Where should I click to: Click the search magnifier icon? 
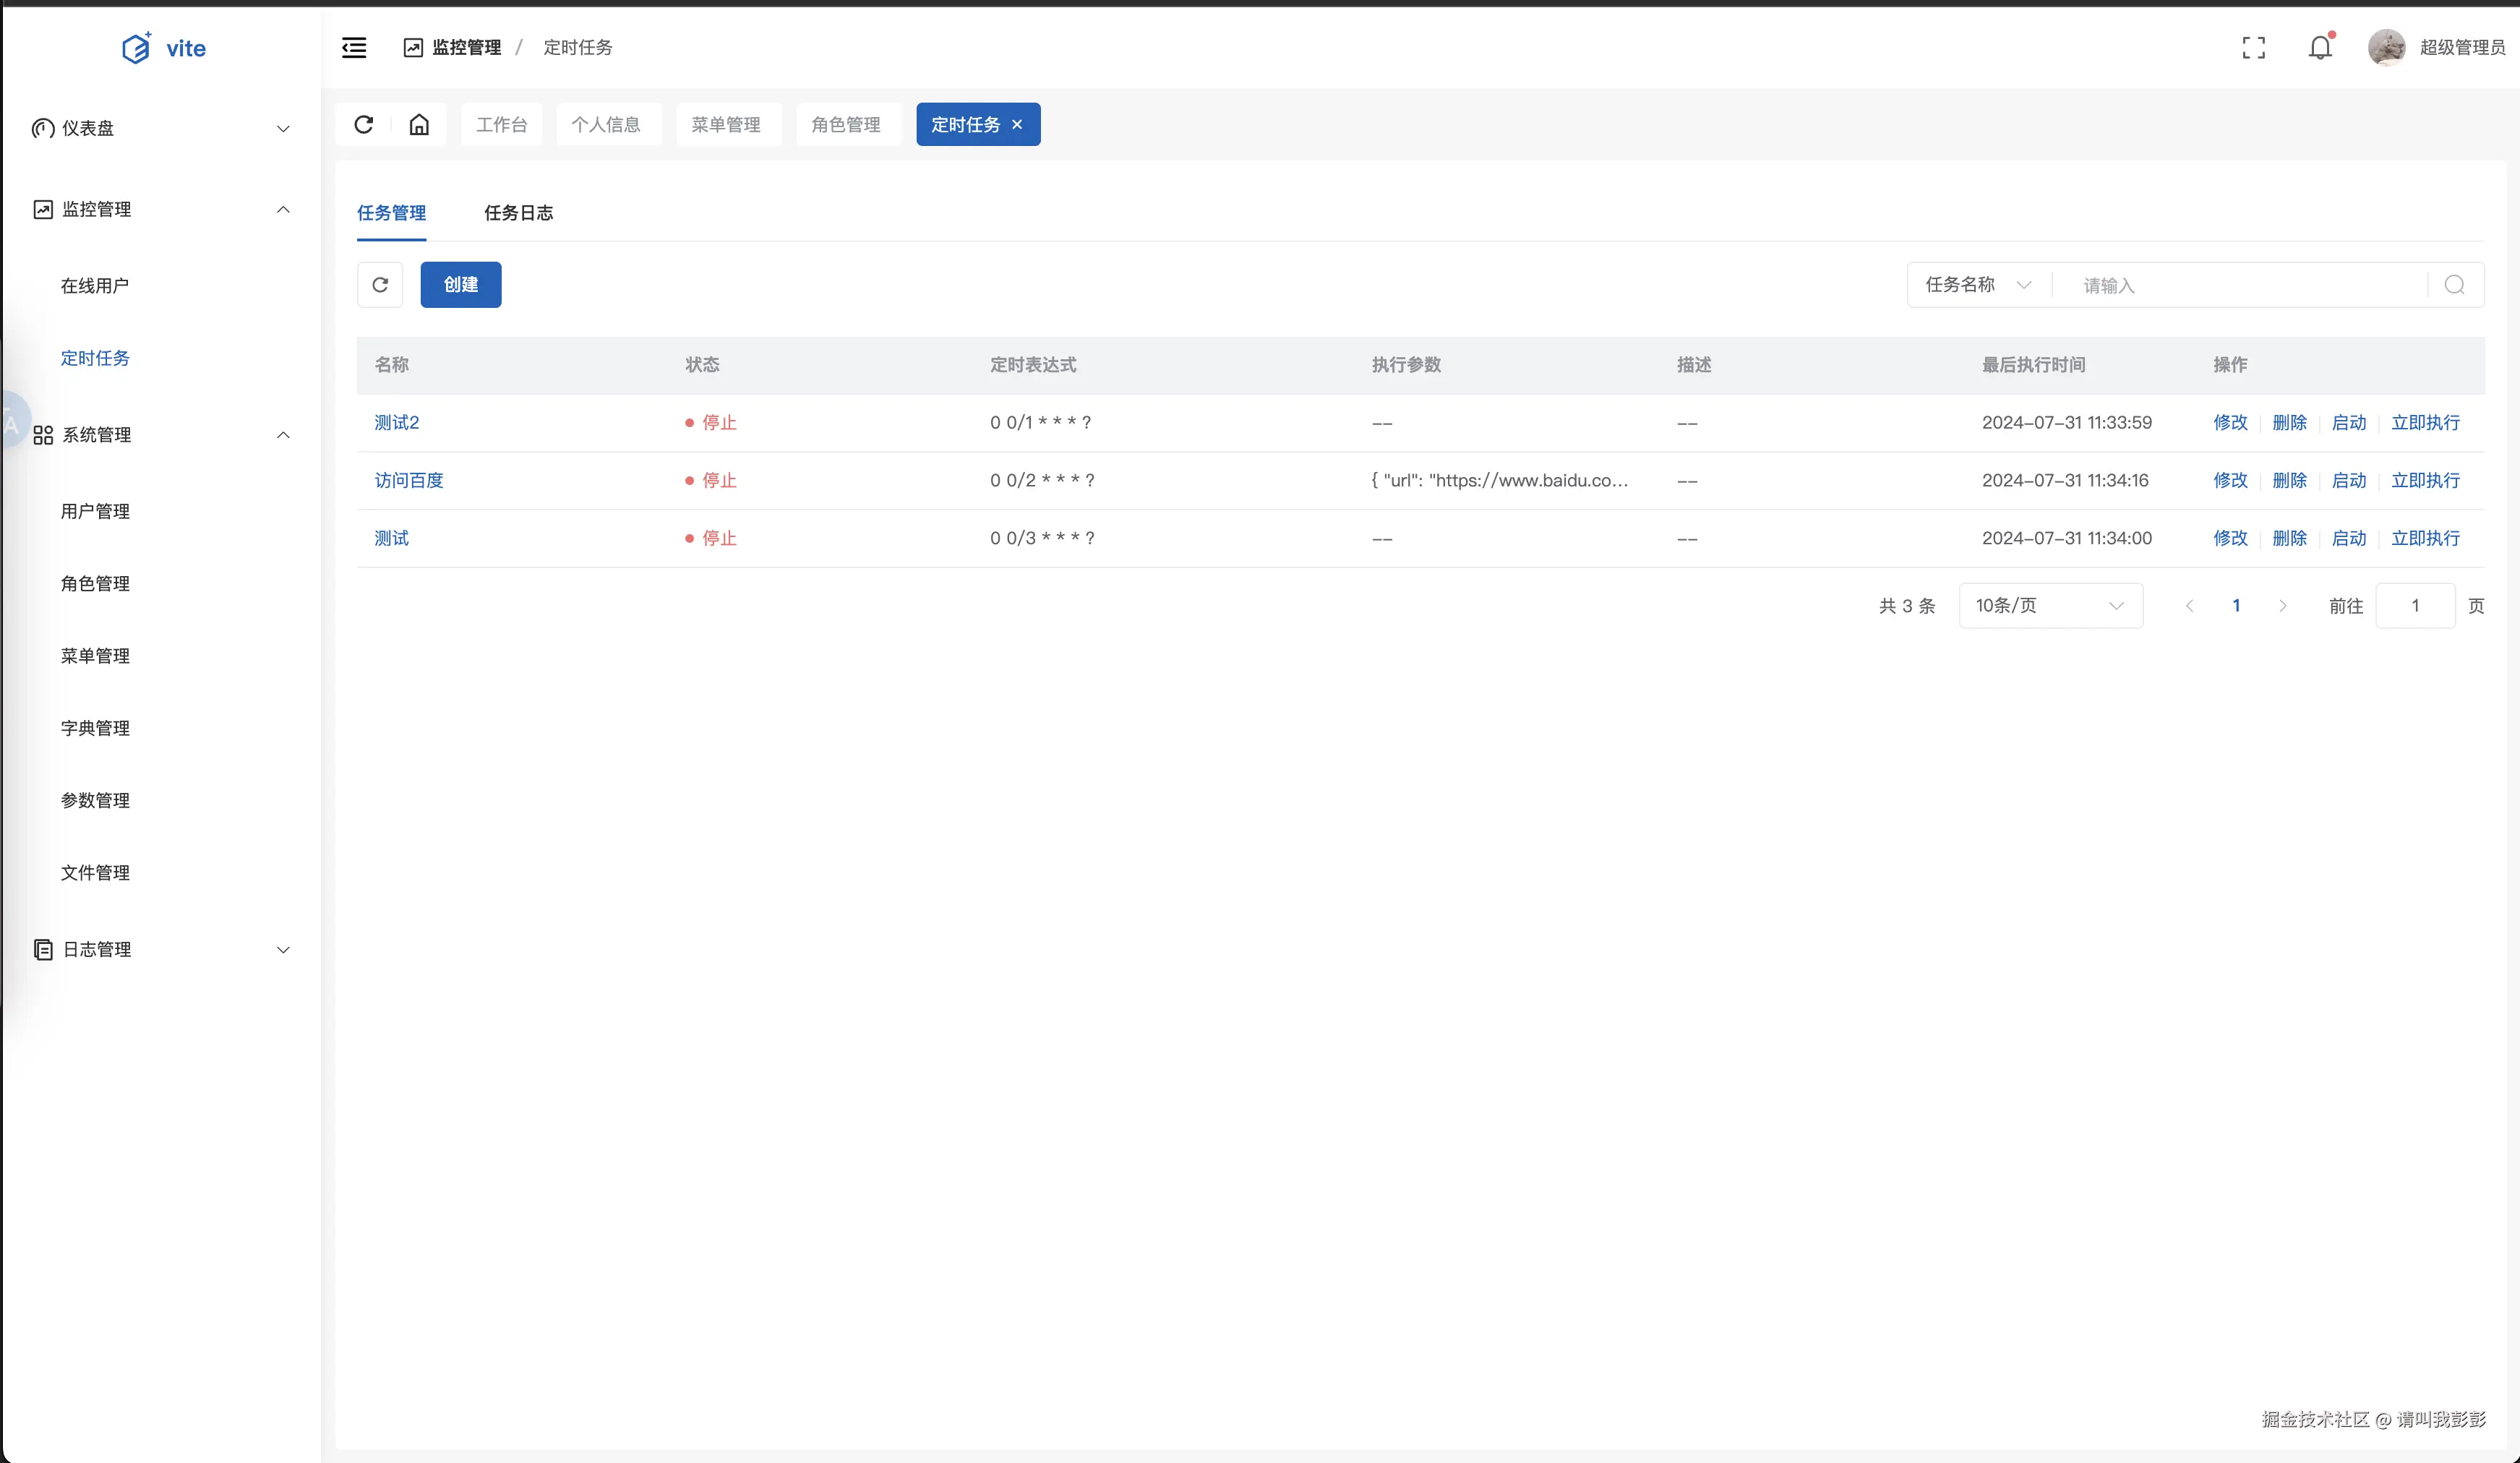coord(2454,285)
